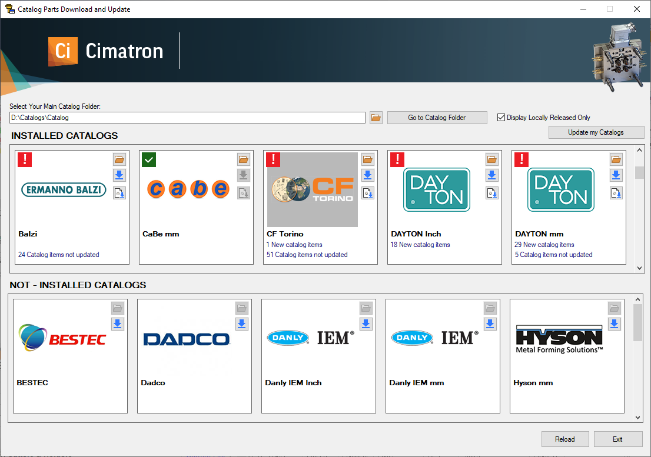Click the CaBe mm green checkmark status
Image resolution: width=651 pixels, height=457 pixels.
point(149,159)
